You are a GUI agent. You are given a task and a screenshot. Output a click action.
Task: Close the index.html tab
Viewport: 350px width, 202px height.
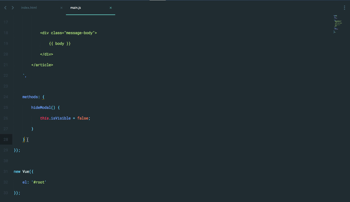click(62, 8)
